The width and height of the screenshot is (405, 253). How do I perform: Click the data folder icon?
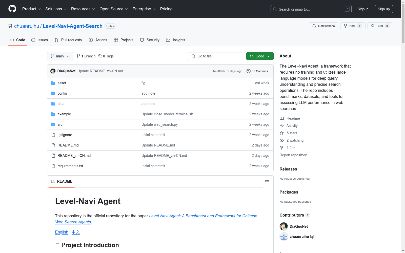coord(53,104)
